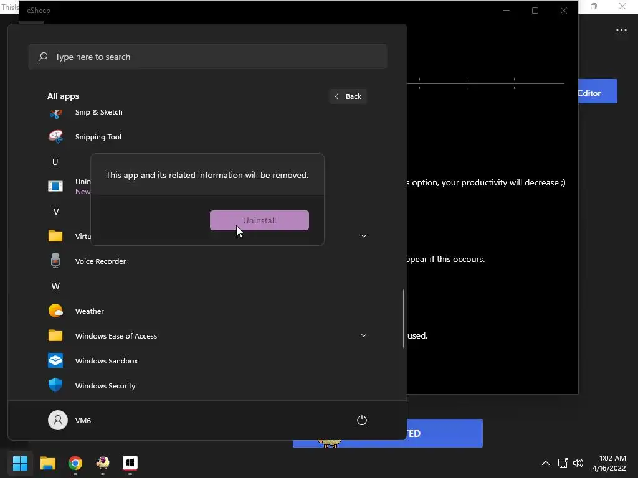Click the blue button ending in TED
Image resolution: width=638 pixels, height=478 pixels.
pos(445,433)
